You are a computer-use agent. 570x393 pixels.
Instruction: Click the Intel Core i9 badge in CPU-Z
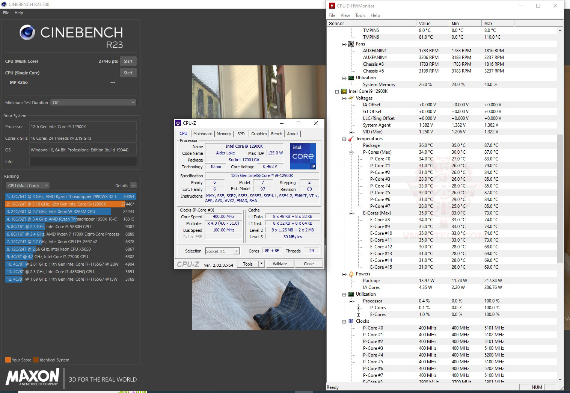[303, 156]
